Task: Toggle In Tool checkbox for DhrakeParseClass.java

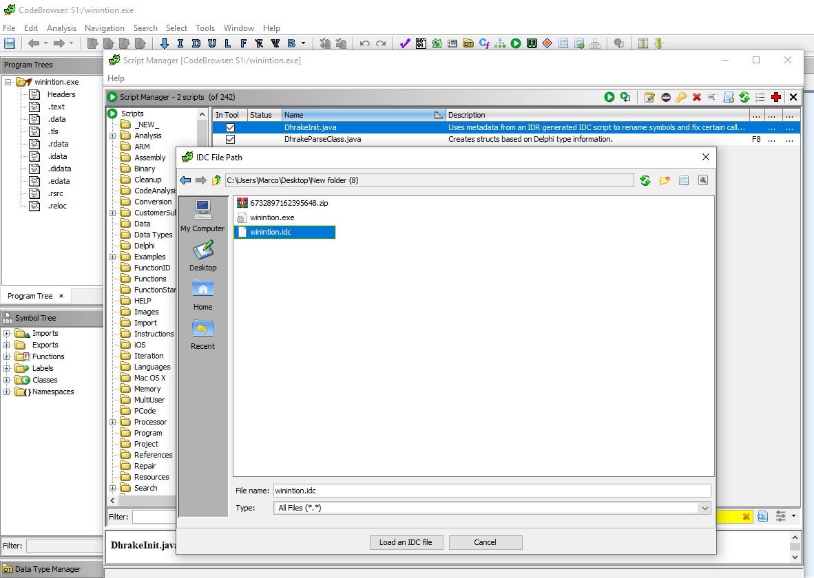Action: pos(230,139)
